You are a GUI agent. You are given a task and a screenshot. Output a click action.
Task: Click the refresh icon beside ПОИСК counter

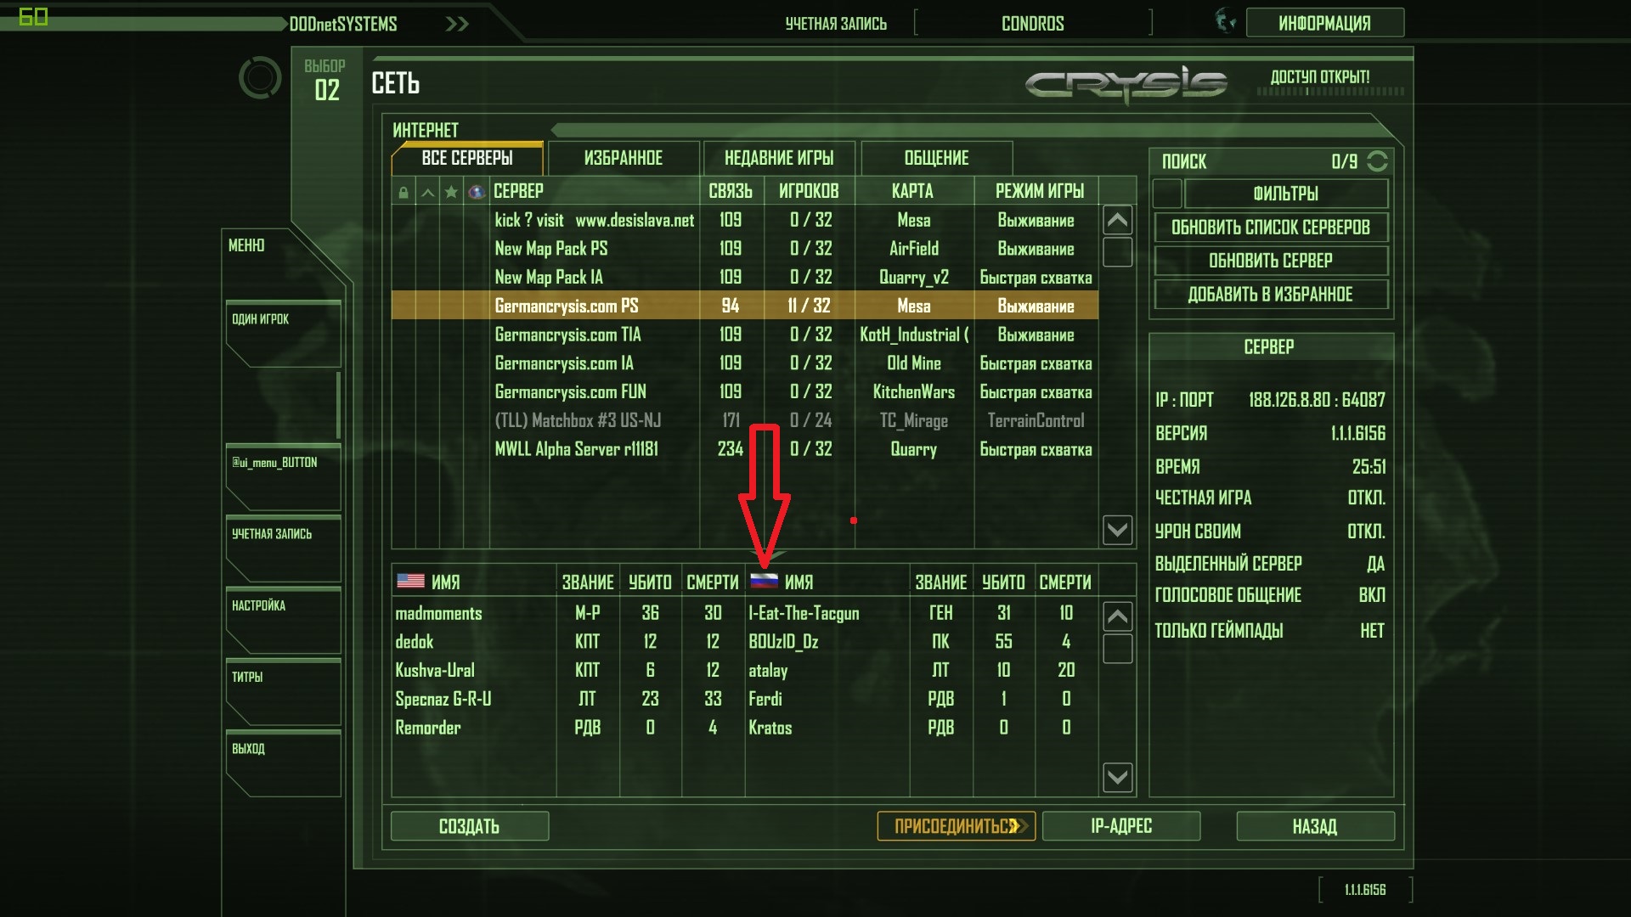(1377, 161)
